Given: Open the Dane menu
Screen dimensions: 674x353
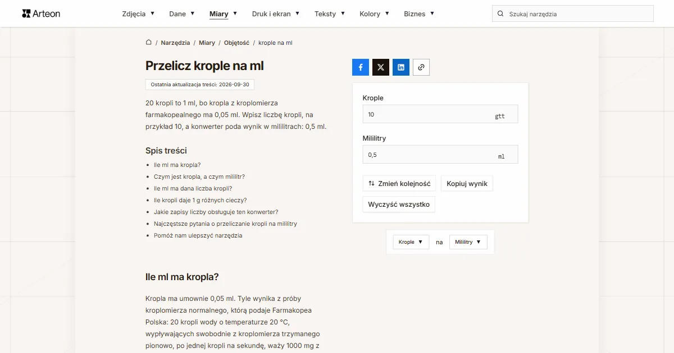Looking at the screenshot, I should (x=182, y=14).
